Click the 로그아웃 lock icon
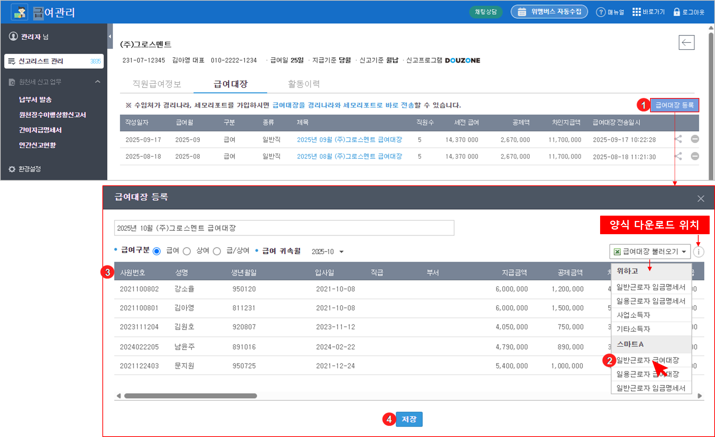The height and width of the screenshot is (437, 715). tap(676, 12)
